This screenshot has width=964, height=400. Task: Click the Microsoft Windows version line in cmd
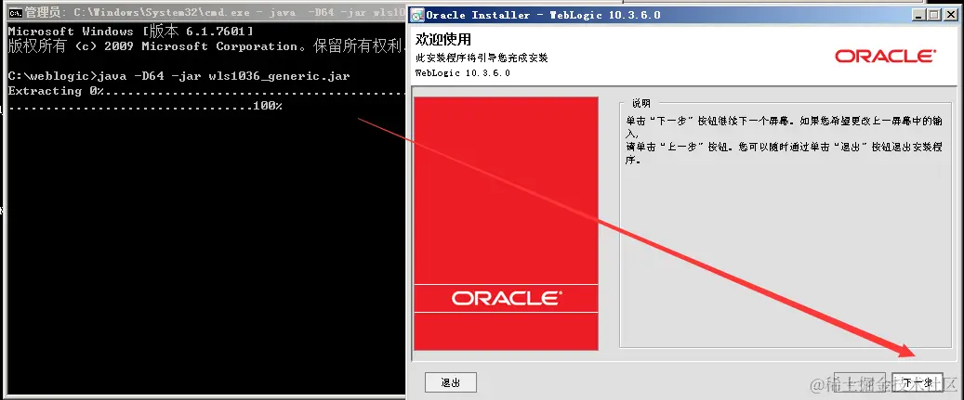tap(132, 32)
